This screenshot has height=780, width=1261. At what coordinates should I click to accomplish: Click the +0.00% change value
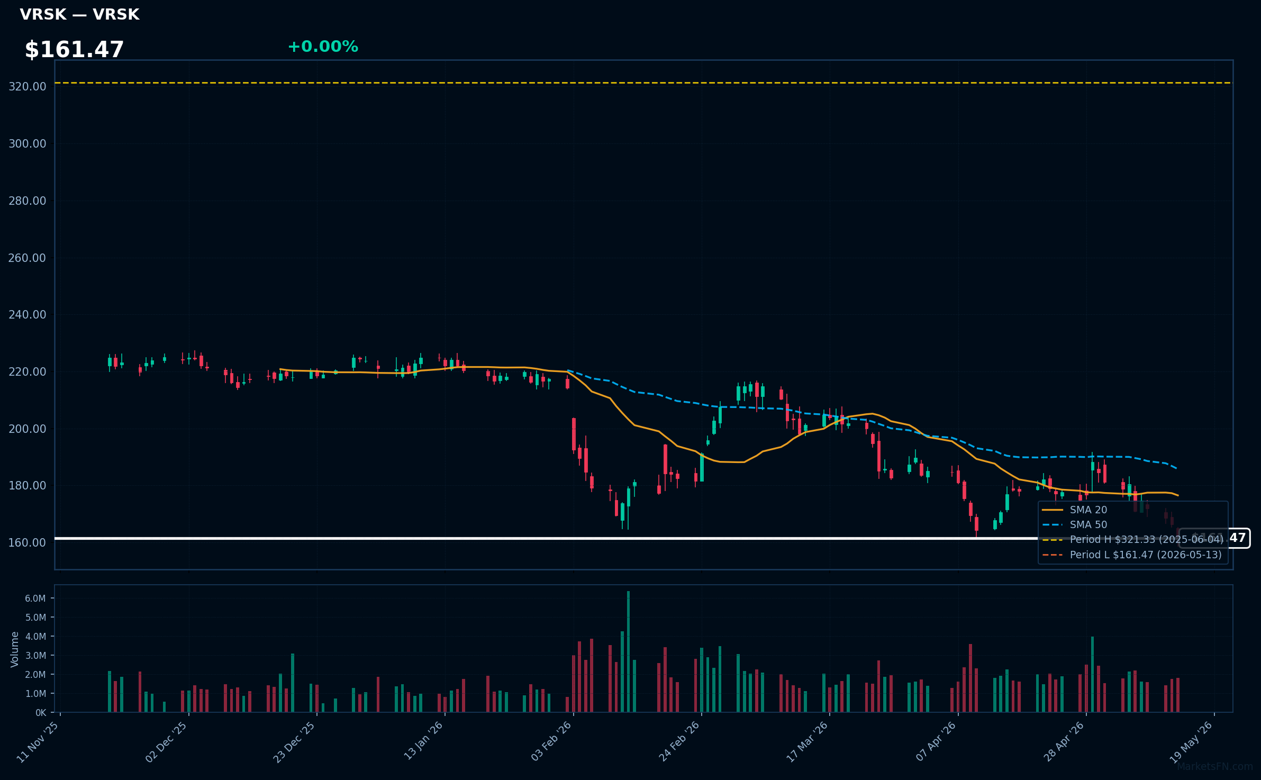click(x=323, y=47)
